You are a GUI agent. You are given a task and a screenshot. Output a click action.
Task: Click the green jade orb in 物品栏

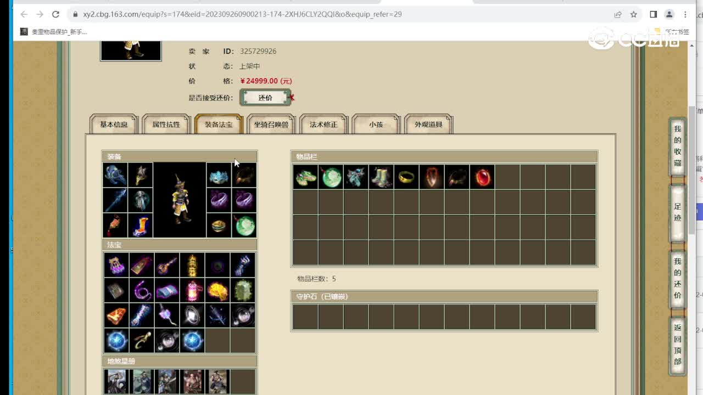tap(331, 177)
